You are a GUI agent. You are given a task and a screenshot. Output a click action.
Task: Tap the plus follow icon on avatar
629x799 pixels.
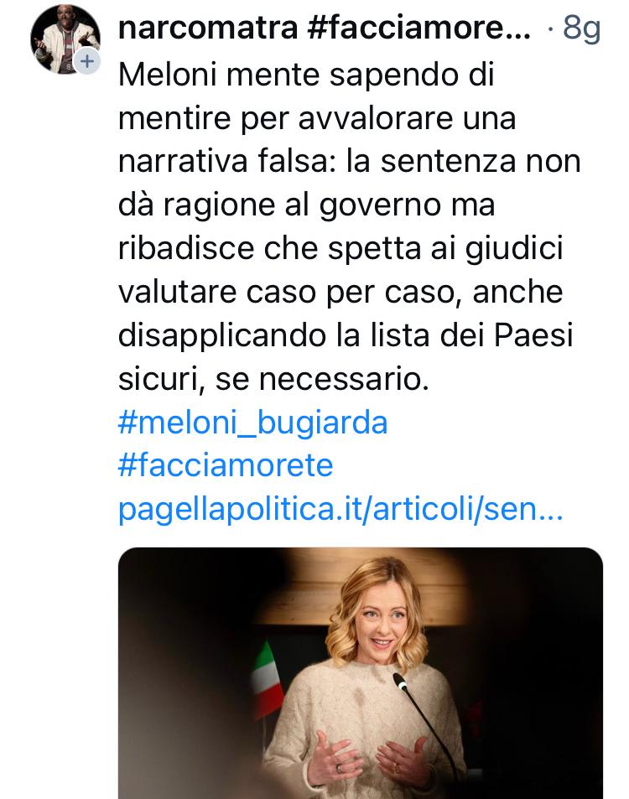point(88,62)
